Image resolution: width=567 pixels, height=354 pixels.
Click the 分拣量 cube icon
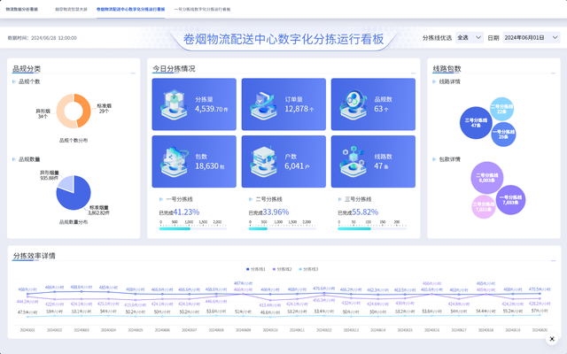tap(175, 104)
